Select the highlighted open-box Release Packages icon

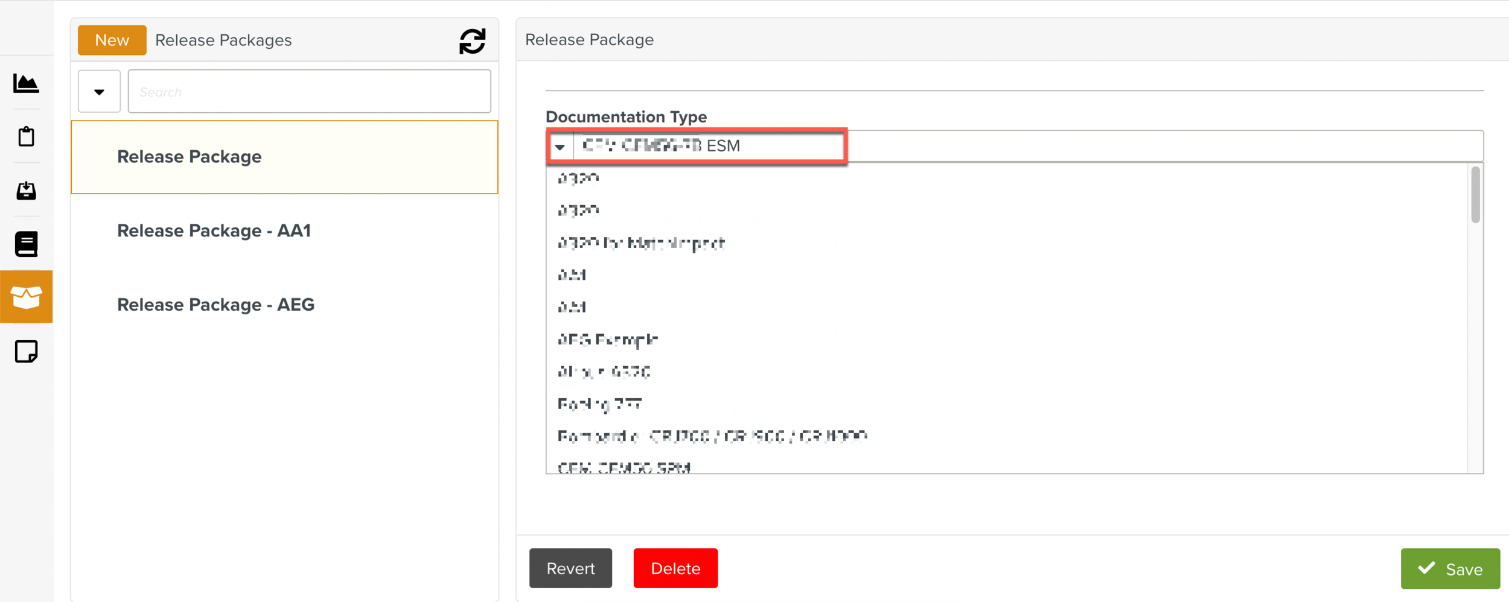coord(25,296)
